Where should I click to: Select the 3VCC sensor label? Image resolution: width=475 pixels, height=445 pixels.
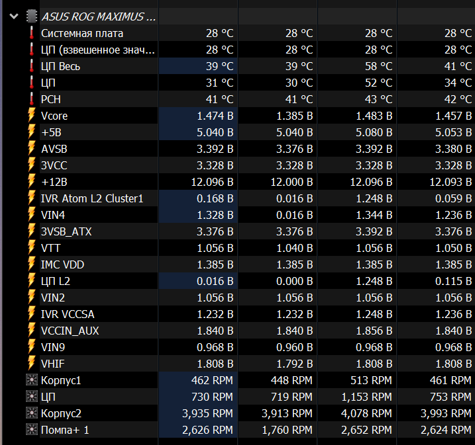[54, 165]
